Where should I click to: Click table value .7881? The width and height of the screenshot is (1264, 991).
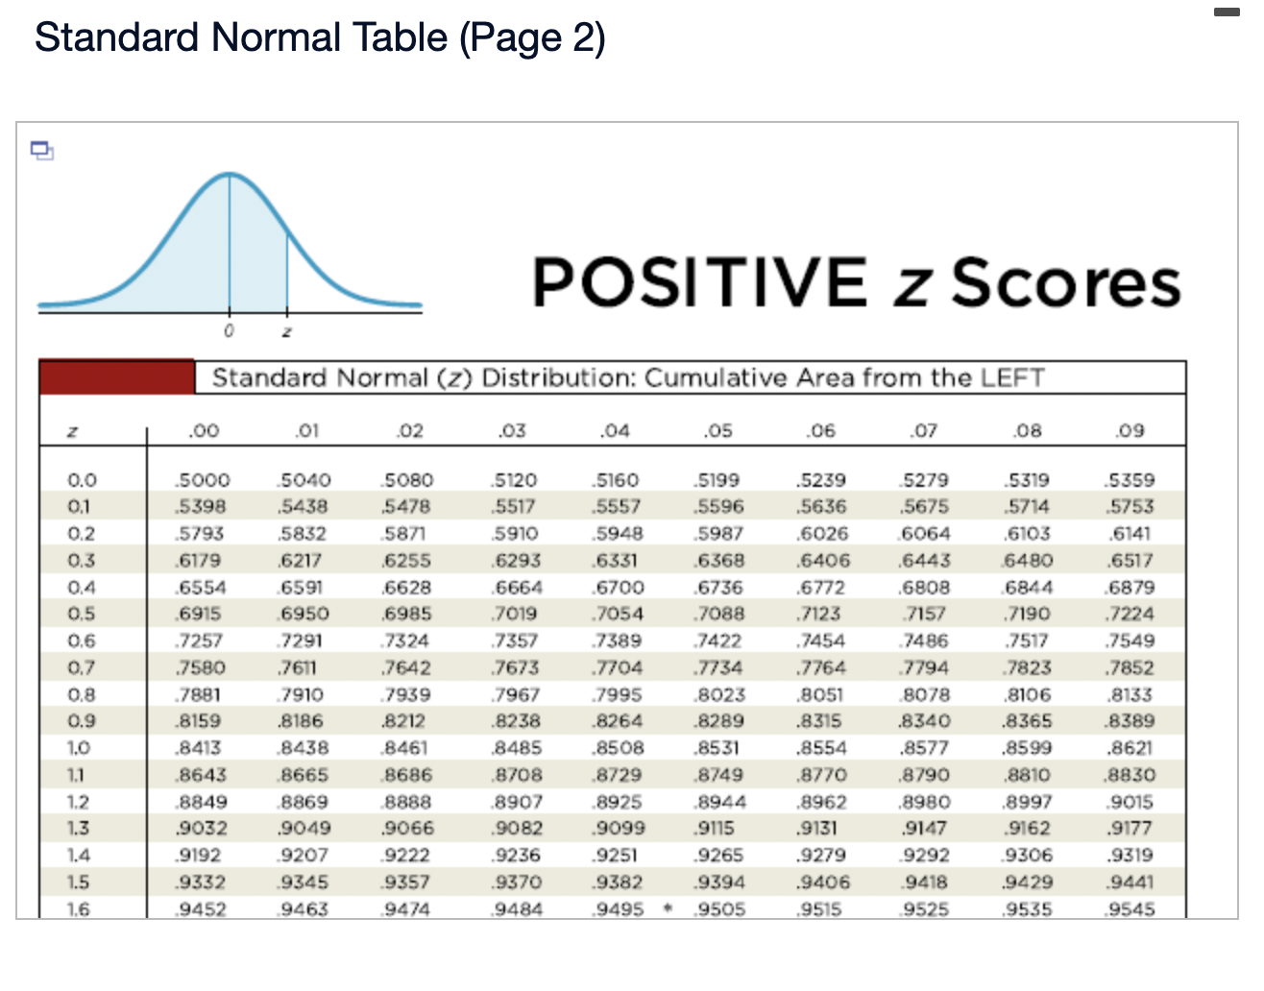coord(198,695)
